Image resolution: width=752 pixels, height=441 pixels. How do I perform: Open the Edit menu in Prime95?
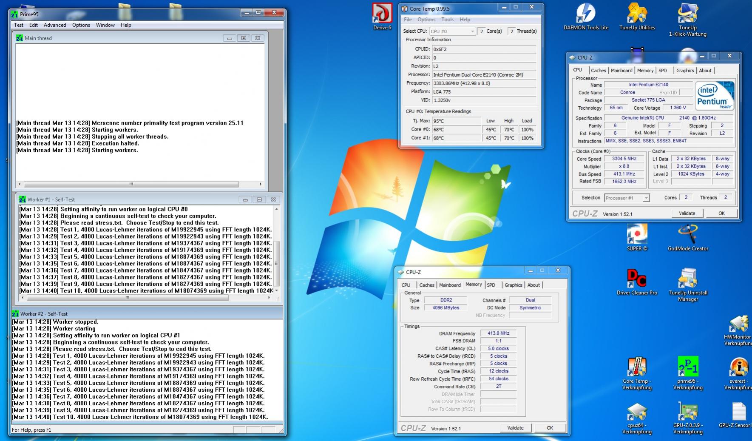coord(34,25)
